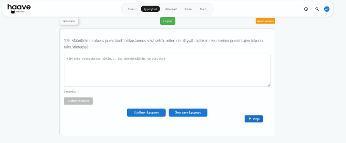Go to the Etusivu tab

(132, 9)
